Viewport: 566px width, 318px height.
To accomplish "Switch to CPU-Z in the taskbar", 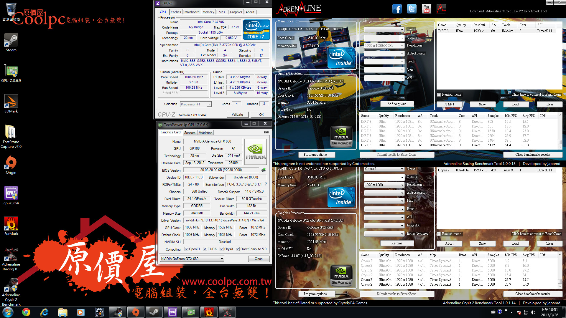I will tap(172, 312).
